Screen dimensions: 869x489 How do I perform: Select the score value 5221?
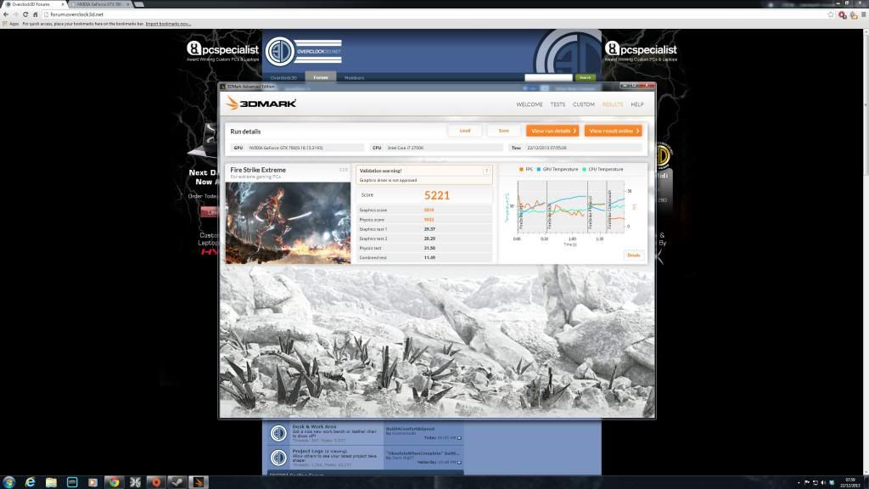(x=437, y=195)
